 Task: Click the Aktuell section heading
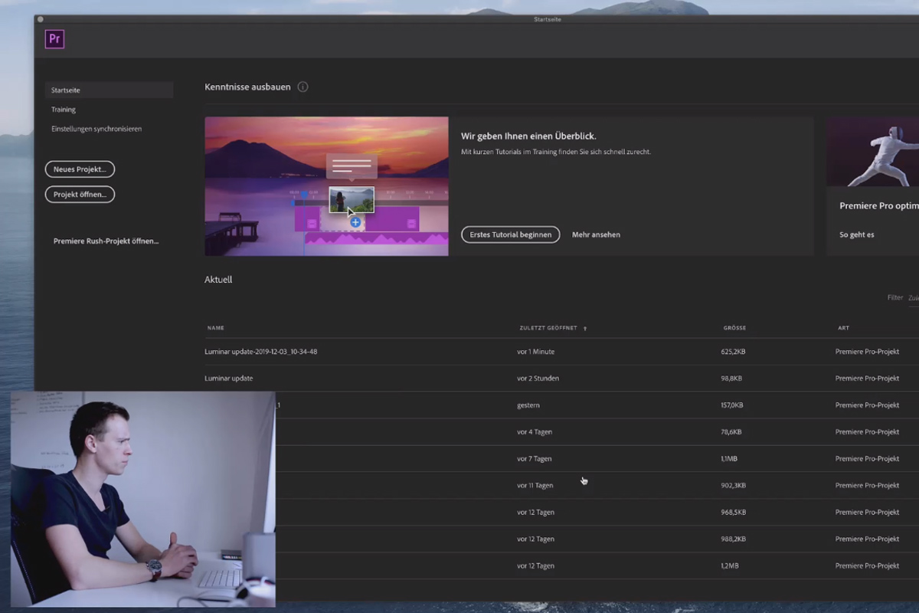[x=218, y=280]
